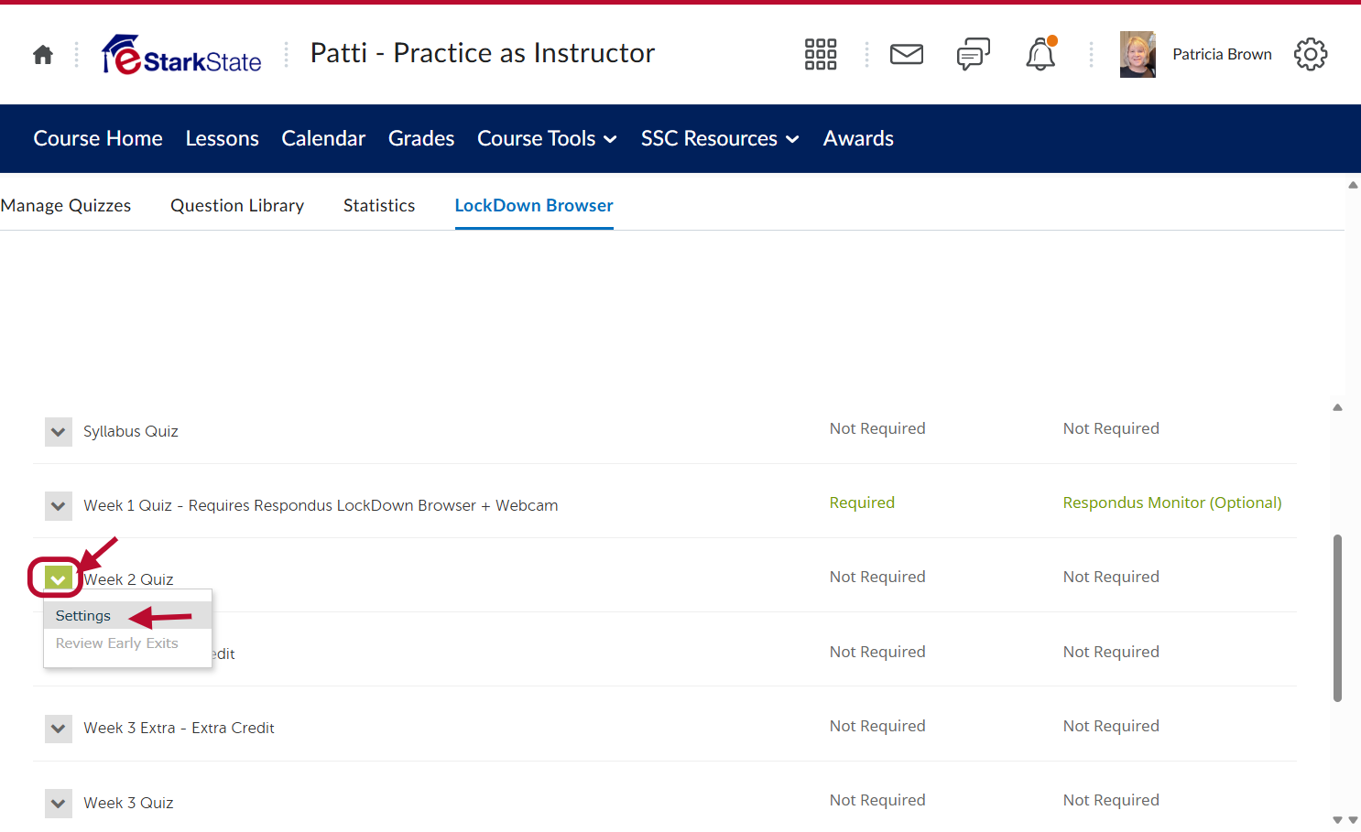Switch to Statistics tab
Viewport: 1361px width, 832px height.
(379, 205)
